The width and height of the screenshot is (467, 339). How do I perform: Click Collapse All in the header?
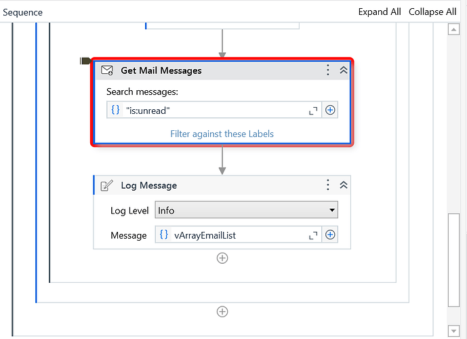click(x=432, y=12)
